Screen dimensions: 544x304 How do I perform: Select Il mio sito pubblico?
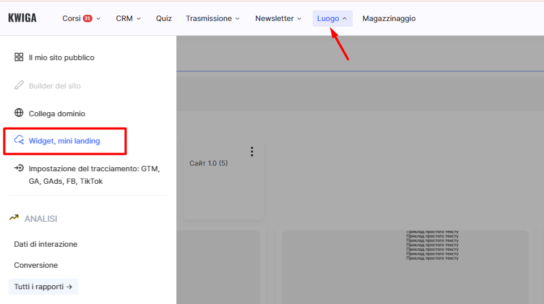point(61,58)
